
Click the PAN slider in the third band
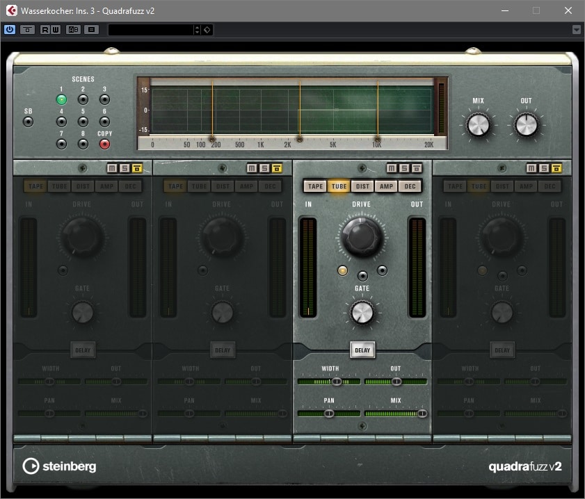(x=329, y=414)
